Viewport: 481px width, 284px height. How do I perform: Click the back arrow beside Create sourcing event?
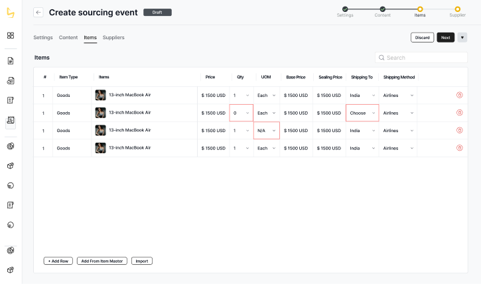pyautogui.click(x=38, y=13)
